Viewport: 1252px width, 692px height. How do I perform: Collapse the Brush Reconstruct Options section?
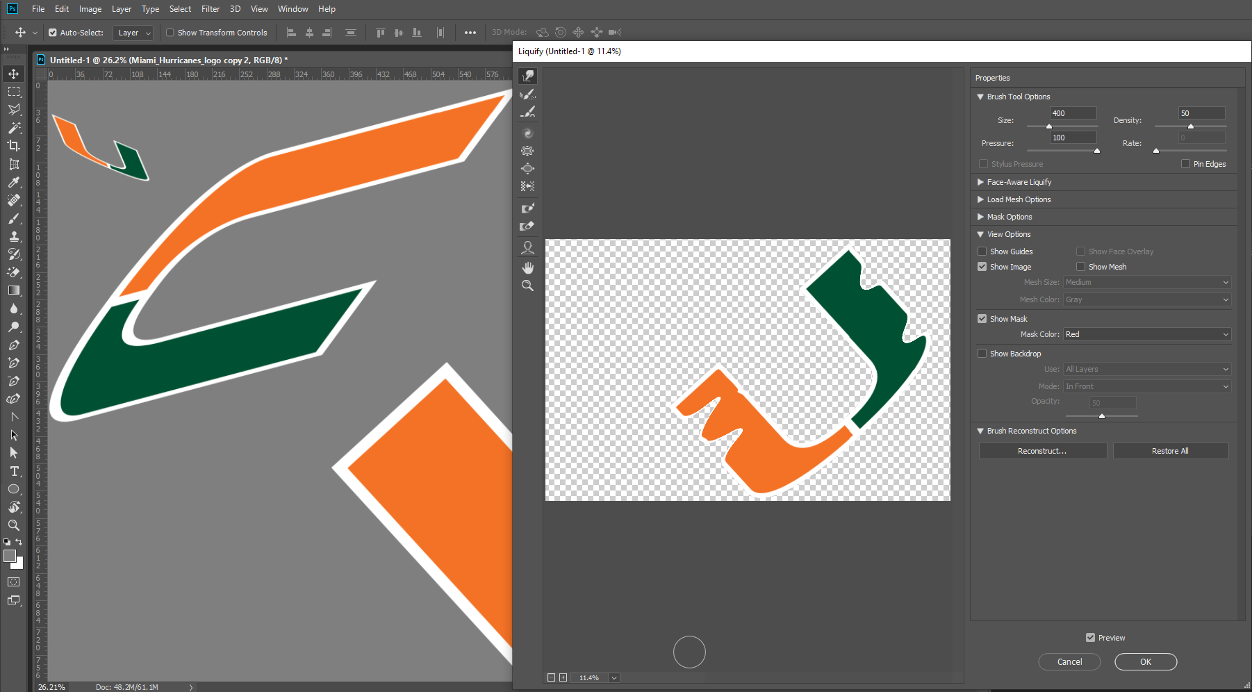(980, 431)
